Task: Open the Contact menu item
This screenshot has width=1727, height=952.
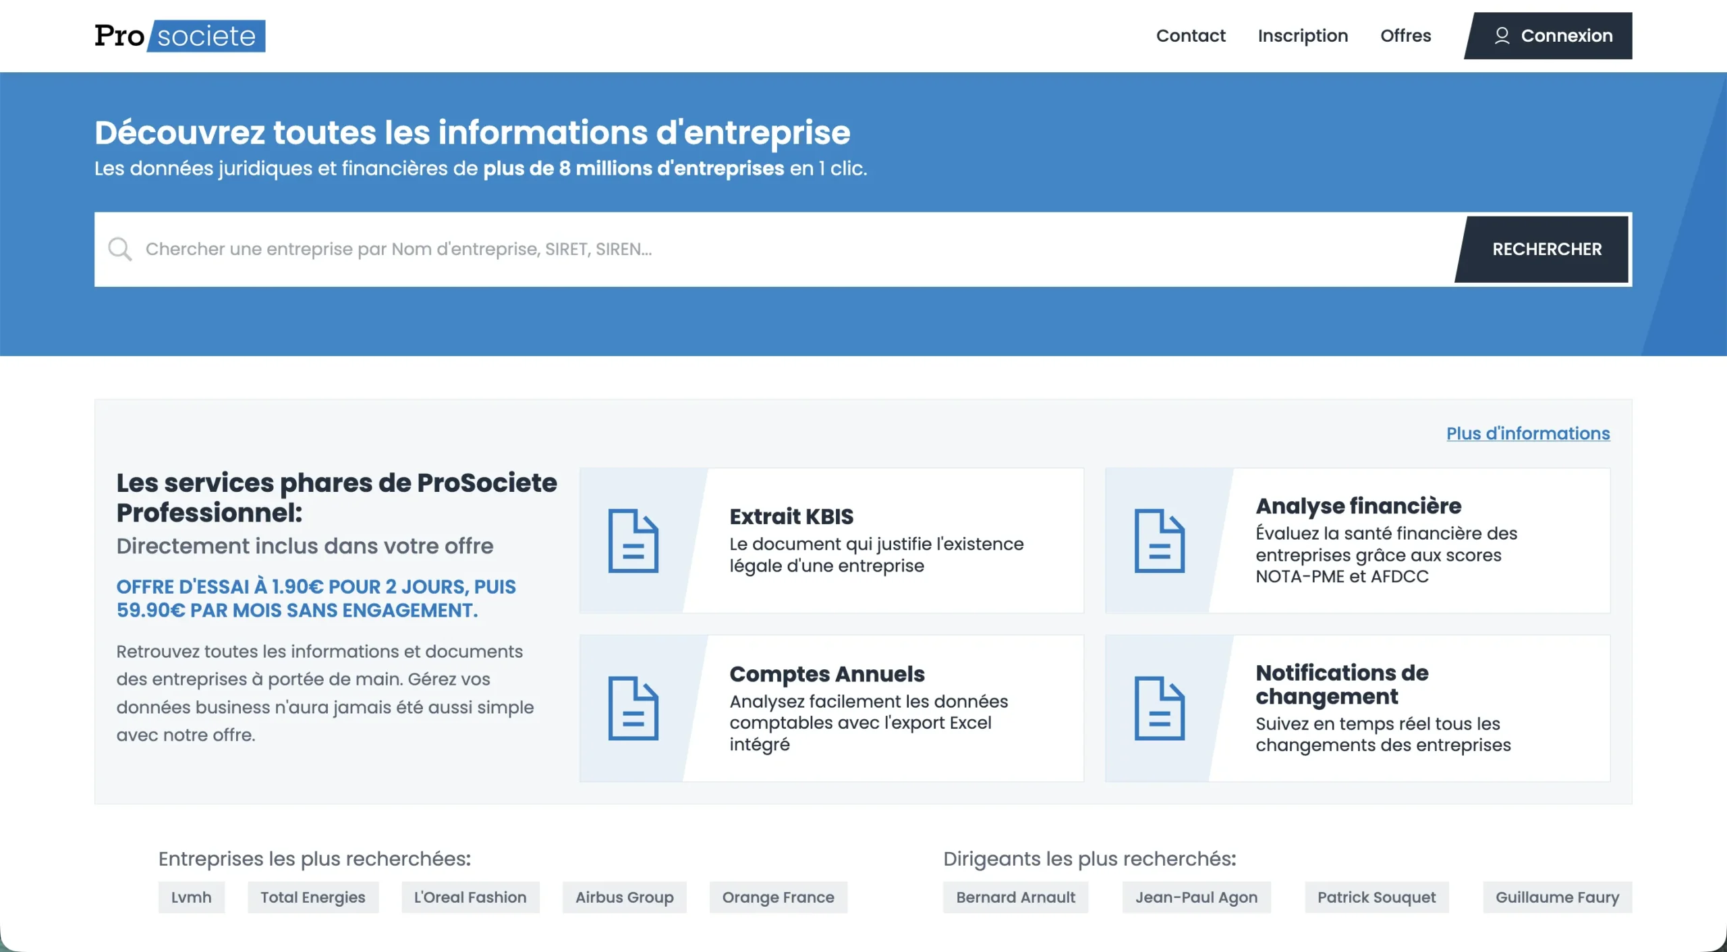Action: tap(1191, 36)
